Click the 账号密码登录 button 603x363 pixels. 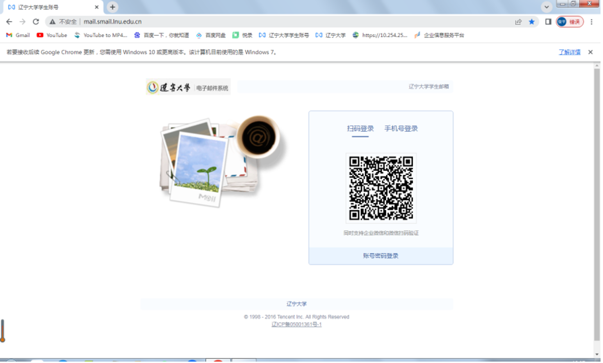tap(381, 256)
